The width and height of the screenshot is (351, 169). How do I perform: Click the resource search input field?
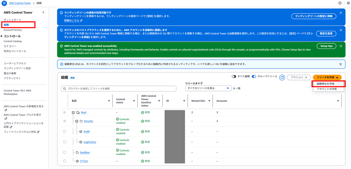tap(118, 88)
